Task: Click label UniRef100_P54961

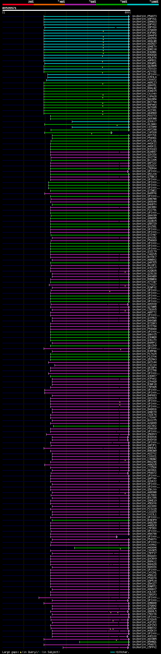Action: (x=144, y=138)
